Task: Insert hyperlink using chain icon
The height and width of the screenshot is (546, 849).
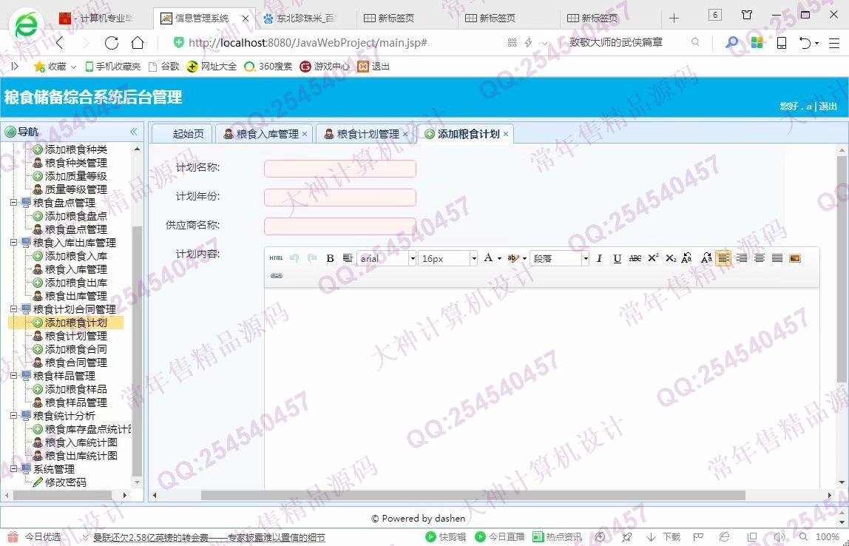Action: (276, 276)
